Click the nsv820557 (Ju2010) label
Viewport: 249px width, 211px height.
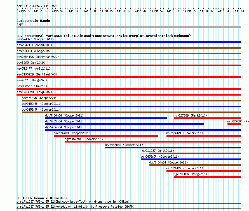point(32,86)
